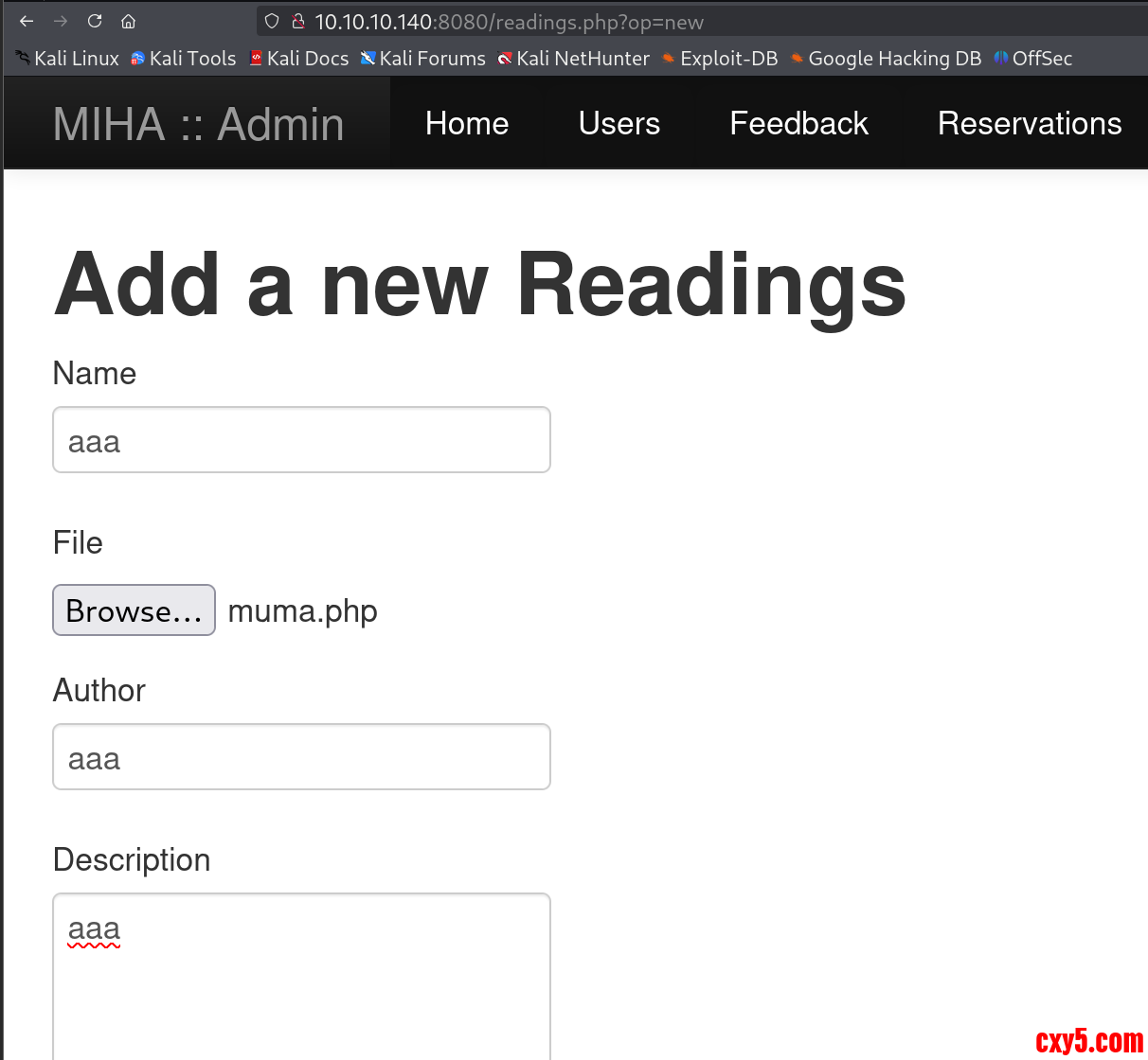The width and height of the screenshot is (1148, 1060).
Task: Open the Kali Linux bookmark
Action: (x=67, y=59)
